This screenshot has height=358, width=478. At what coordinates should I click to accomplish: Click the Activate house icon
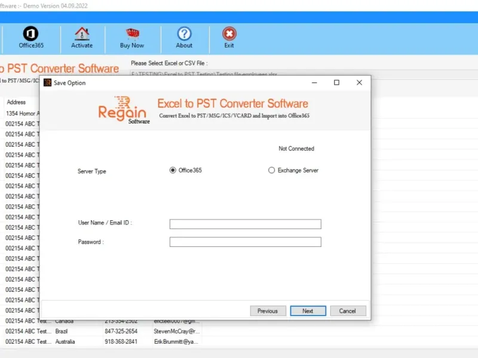[82, 33]
